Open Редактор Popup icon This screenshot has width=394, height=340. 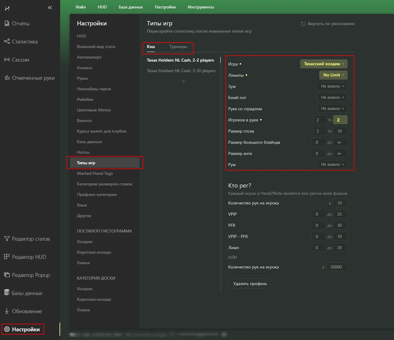coord(7,275)
